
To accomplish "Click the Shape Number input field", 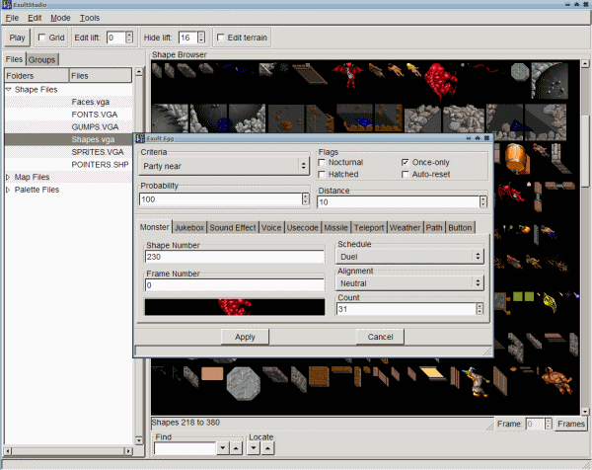I will [x=234, y=257].
